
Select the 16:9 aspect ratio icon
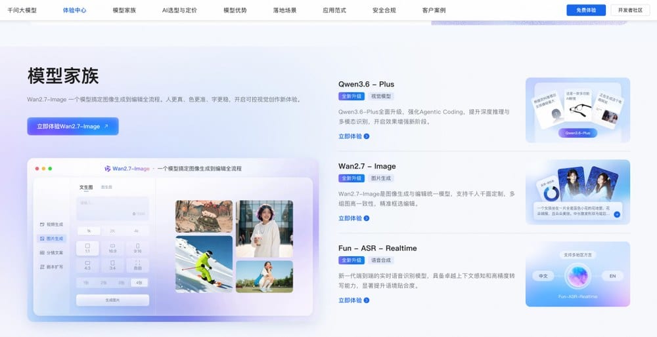[x=112, y=246]
